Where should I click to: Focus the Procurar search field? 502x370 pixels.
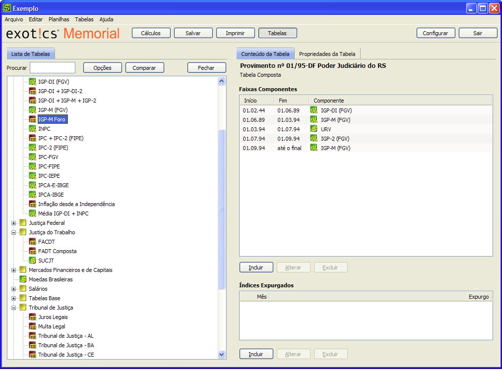tap(53, 68)
